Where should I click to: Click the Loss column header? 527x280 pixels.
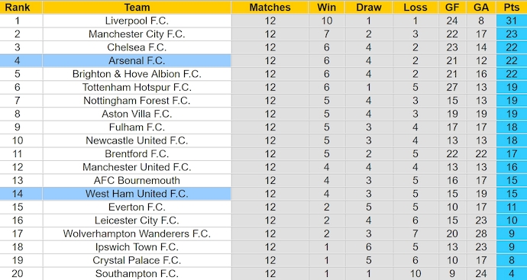point(415,7)
